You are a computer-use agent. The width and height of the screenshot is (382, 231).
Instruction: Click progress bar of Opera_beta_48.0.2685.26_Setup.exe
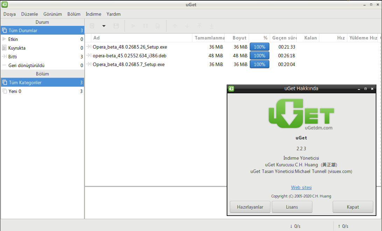tap(260, 47)
